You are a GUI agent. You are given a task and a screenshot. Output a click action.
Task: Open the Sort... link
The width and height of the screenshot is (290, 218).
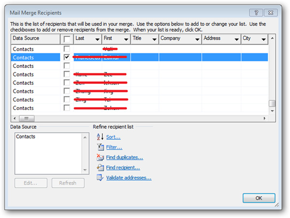(x=113, y=137)
